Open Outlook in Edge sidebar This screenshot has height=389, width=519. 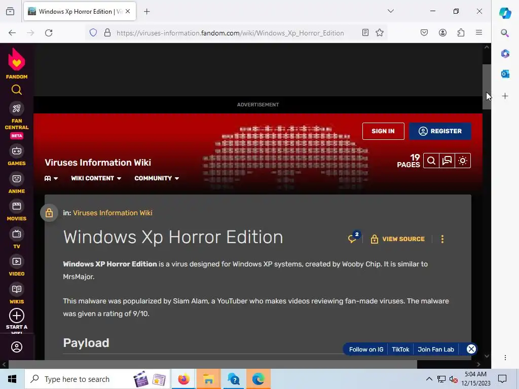point(505,74)
